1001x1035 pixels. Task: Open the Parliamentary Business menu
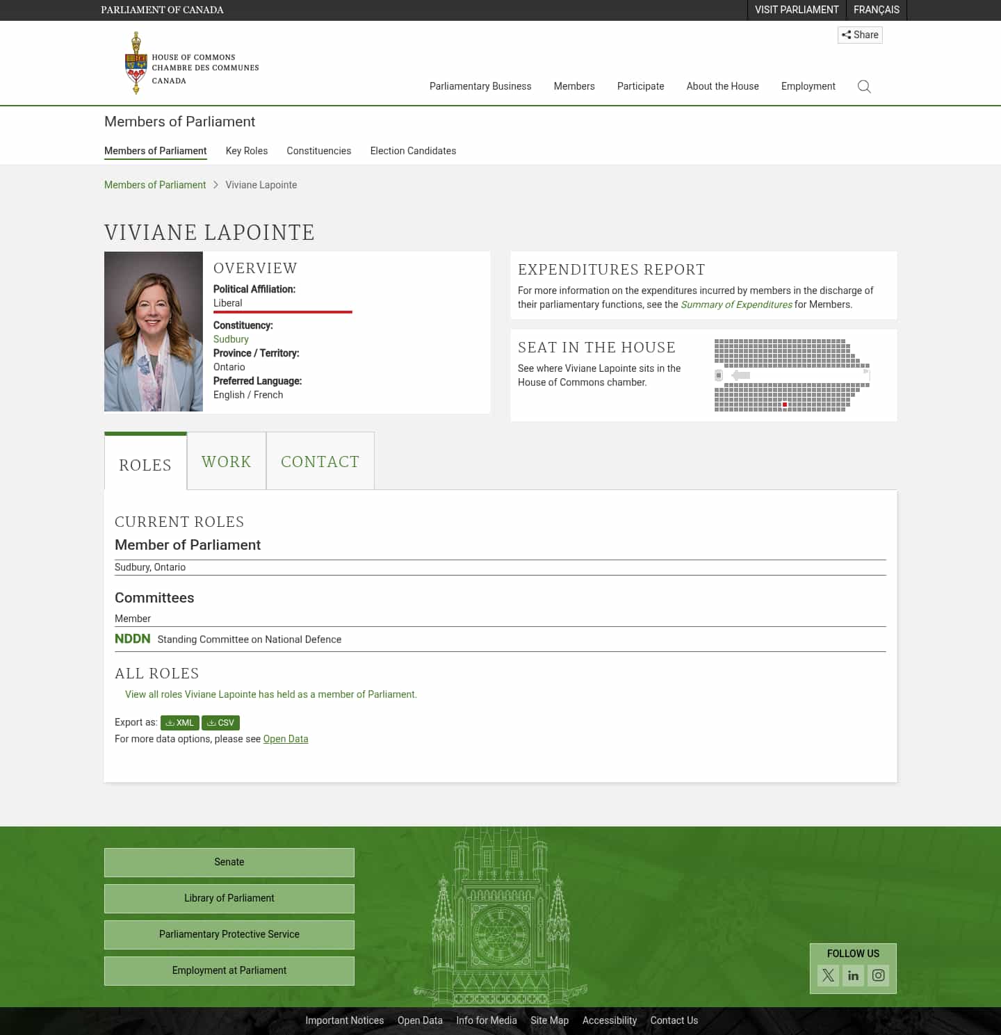click(480, 86)
